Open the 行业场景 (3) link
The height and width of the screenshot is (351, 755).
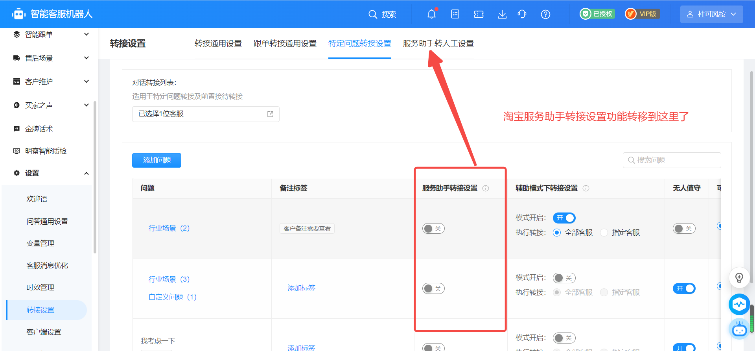169,279
